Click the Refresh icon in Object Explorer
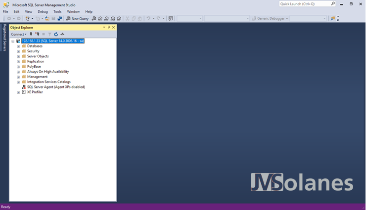Screen dimensions: 366x210 (x=56, y=34)
